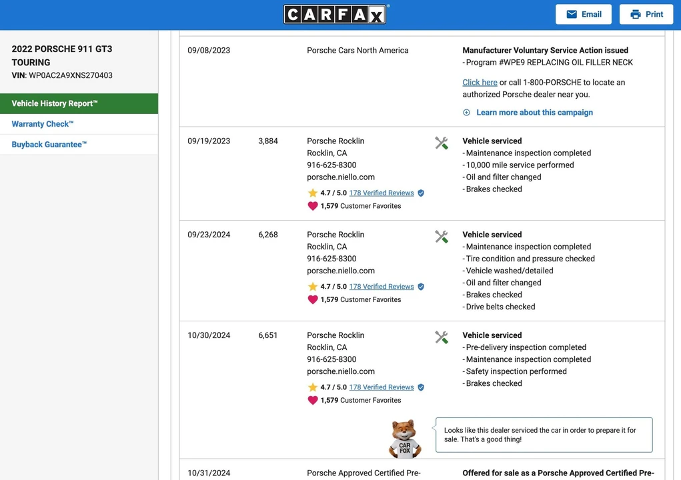Click wrench service icon for 09/23/2024 entry
The height and width of the screenshot is (480, 681).
tap(442, 237)
